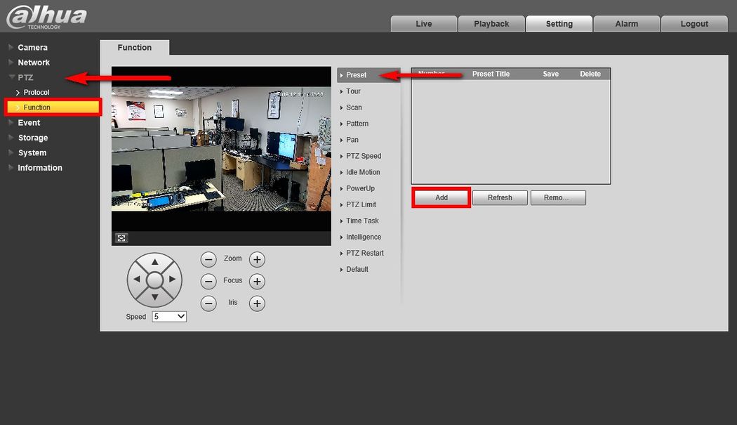Viewport: 737px width, 425px height.
Task: Pan camera down with PTZ arrow
Action: coord(154,297)
